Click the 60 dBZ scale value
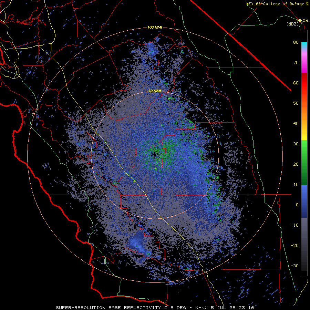 tap(296, 83)
